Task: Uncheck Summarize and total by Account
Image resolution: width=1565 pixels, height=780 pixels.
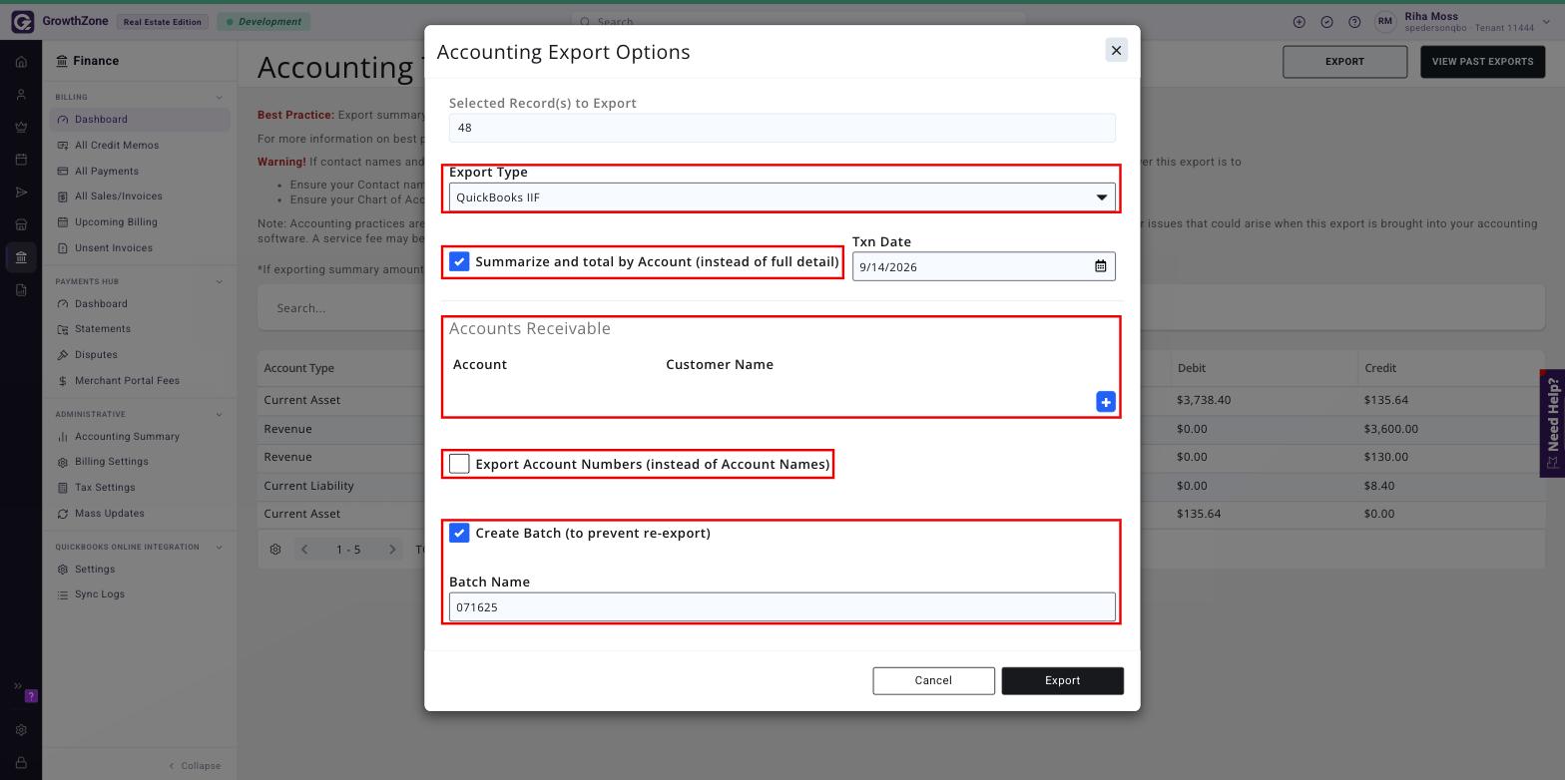Action: [x=459, y=262]
